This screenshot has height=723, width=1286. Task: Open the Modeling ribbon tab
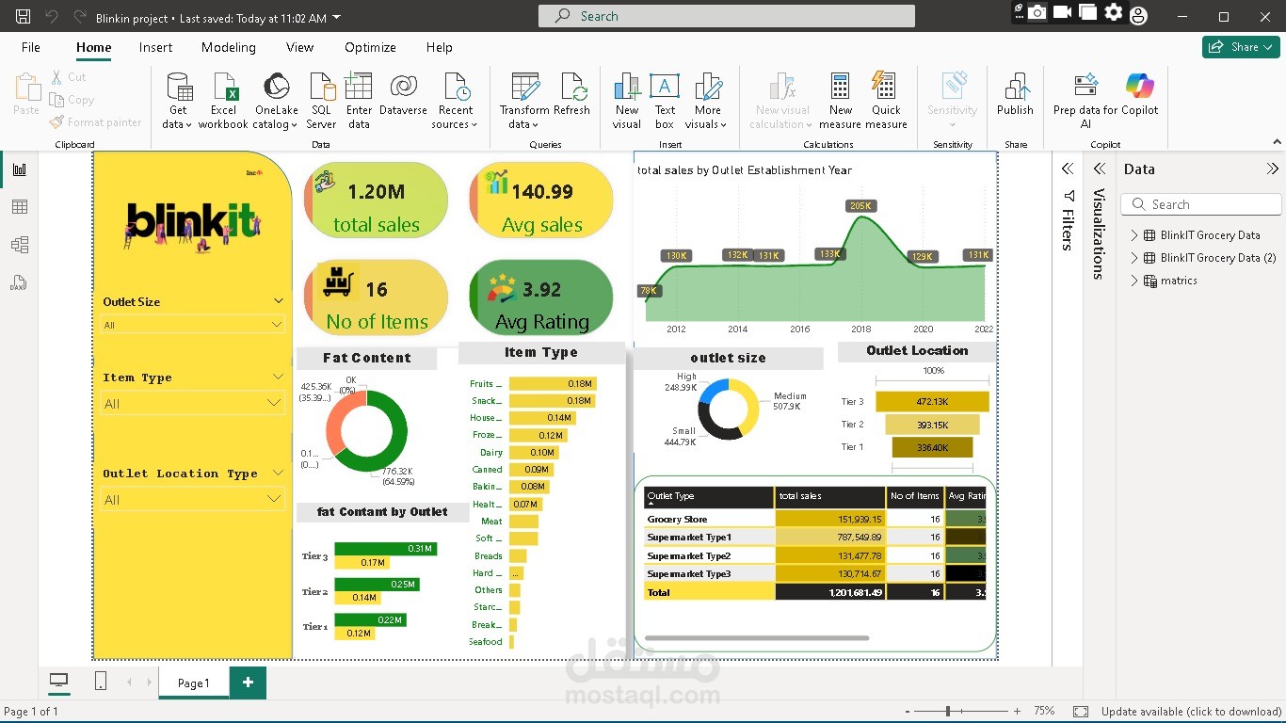(228, 47)
